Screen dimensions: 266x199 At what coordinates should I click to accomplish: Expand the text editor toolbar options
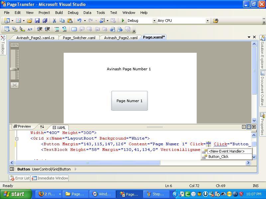point(134,31)
